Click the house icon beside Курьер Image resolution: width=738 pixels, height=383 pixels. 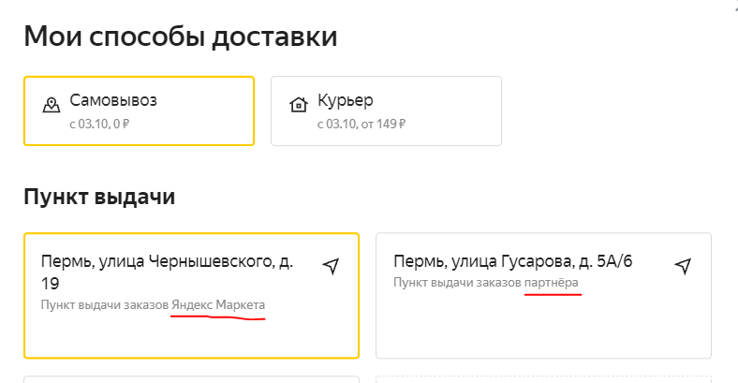299,104
